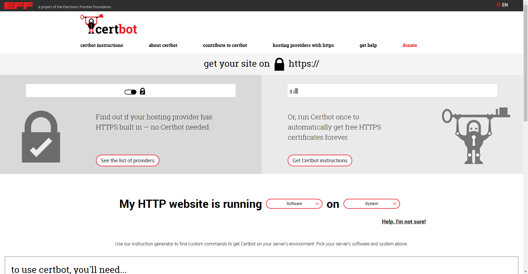Open the Software dropdown
The width and height of the screenshot is (528, 274).
pos(294,204)
